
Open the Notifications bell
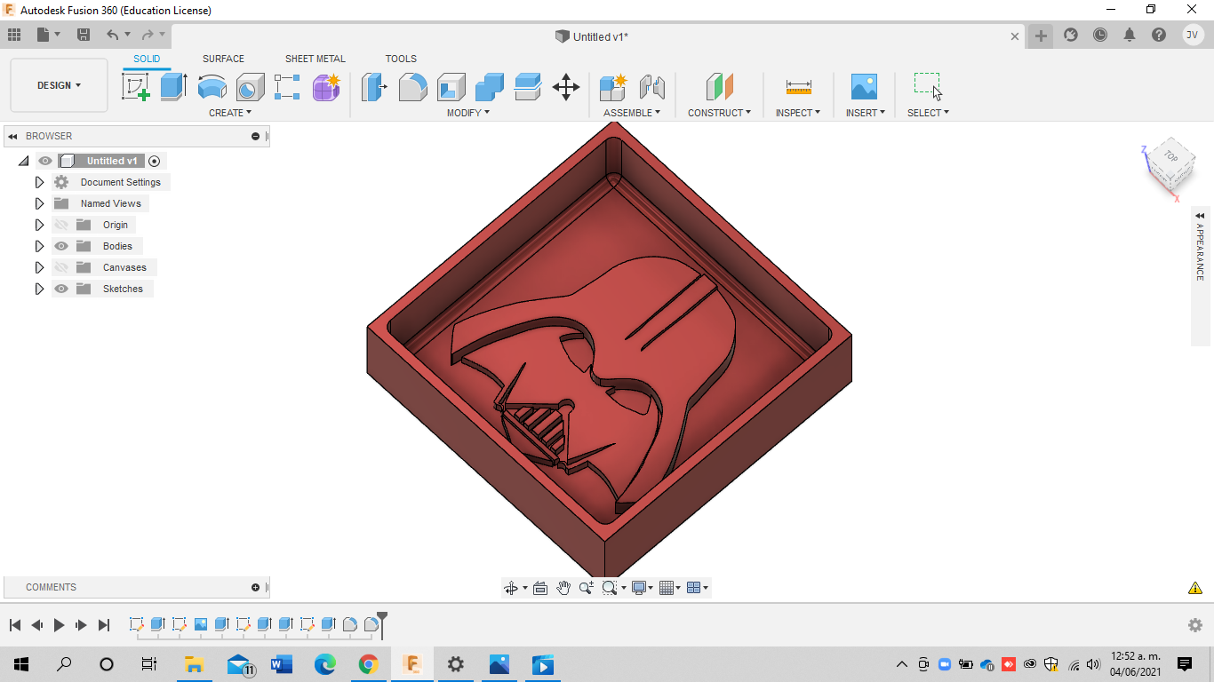click(1130, 36)
